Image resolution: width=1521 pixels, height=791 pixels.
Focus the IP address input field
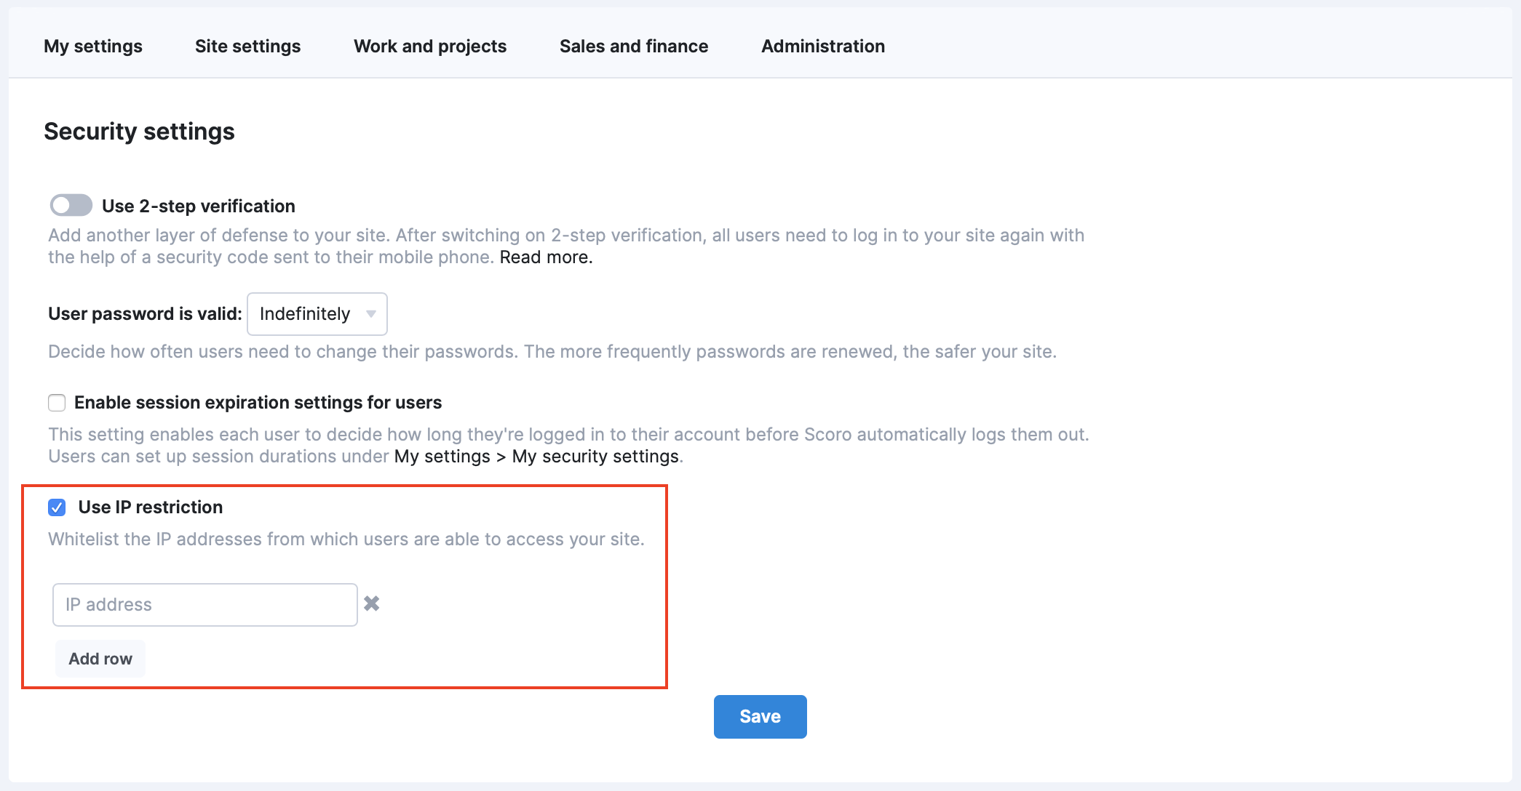205,605
